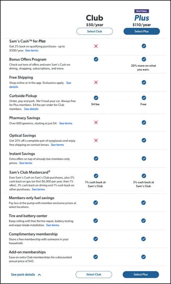
Task: Collapse the See perk details chevron
Action: click(x=39, y=275)
